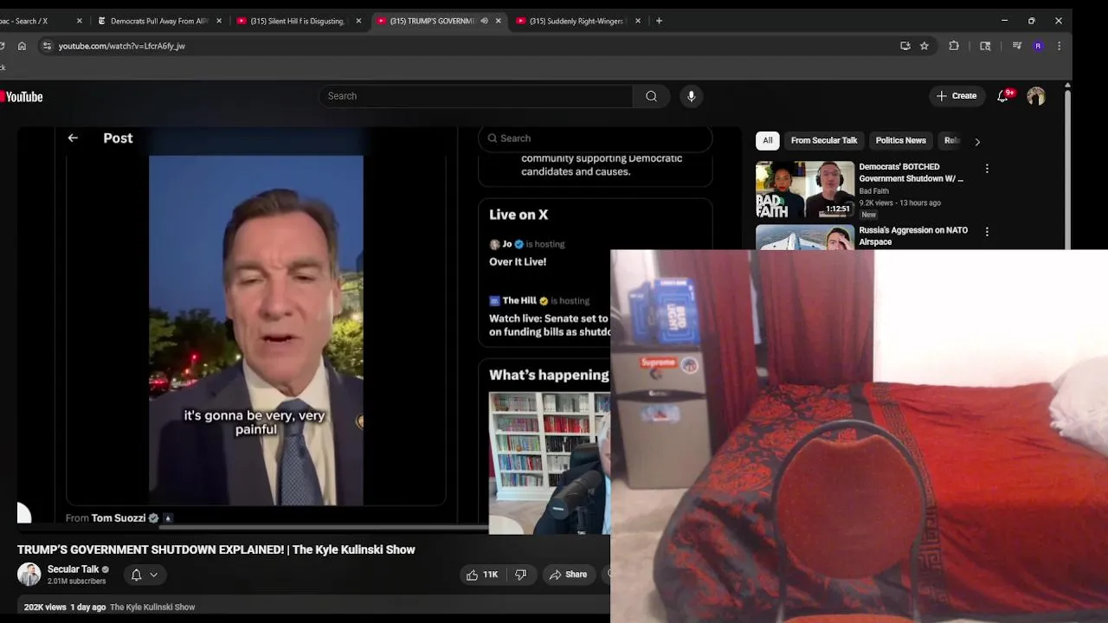Viewport: 1108px width, 623px height.
Task: Click the browser home button
Action: point(23,46)
